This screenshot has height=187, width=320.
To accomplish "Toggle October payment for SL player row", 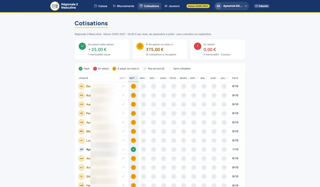I will coord(133,176).
